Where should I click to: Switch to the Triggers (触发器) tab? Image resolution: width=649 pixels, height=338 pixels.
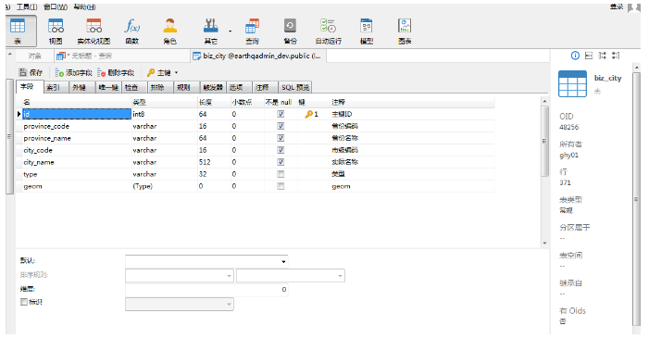tap(214, 87)
